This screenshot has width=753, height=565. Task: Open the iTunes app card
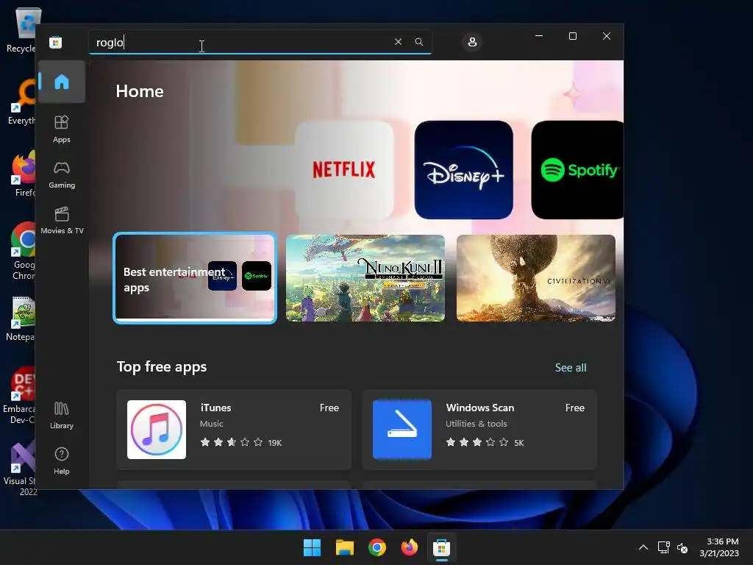click(x=234, y=430)
